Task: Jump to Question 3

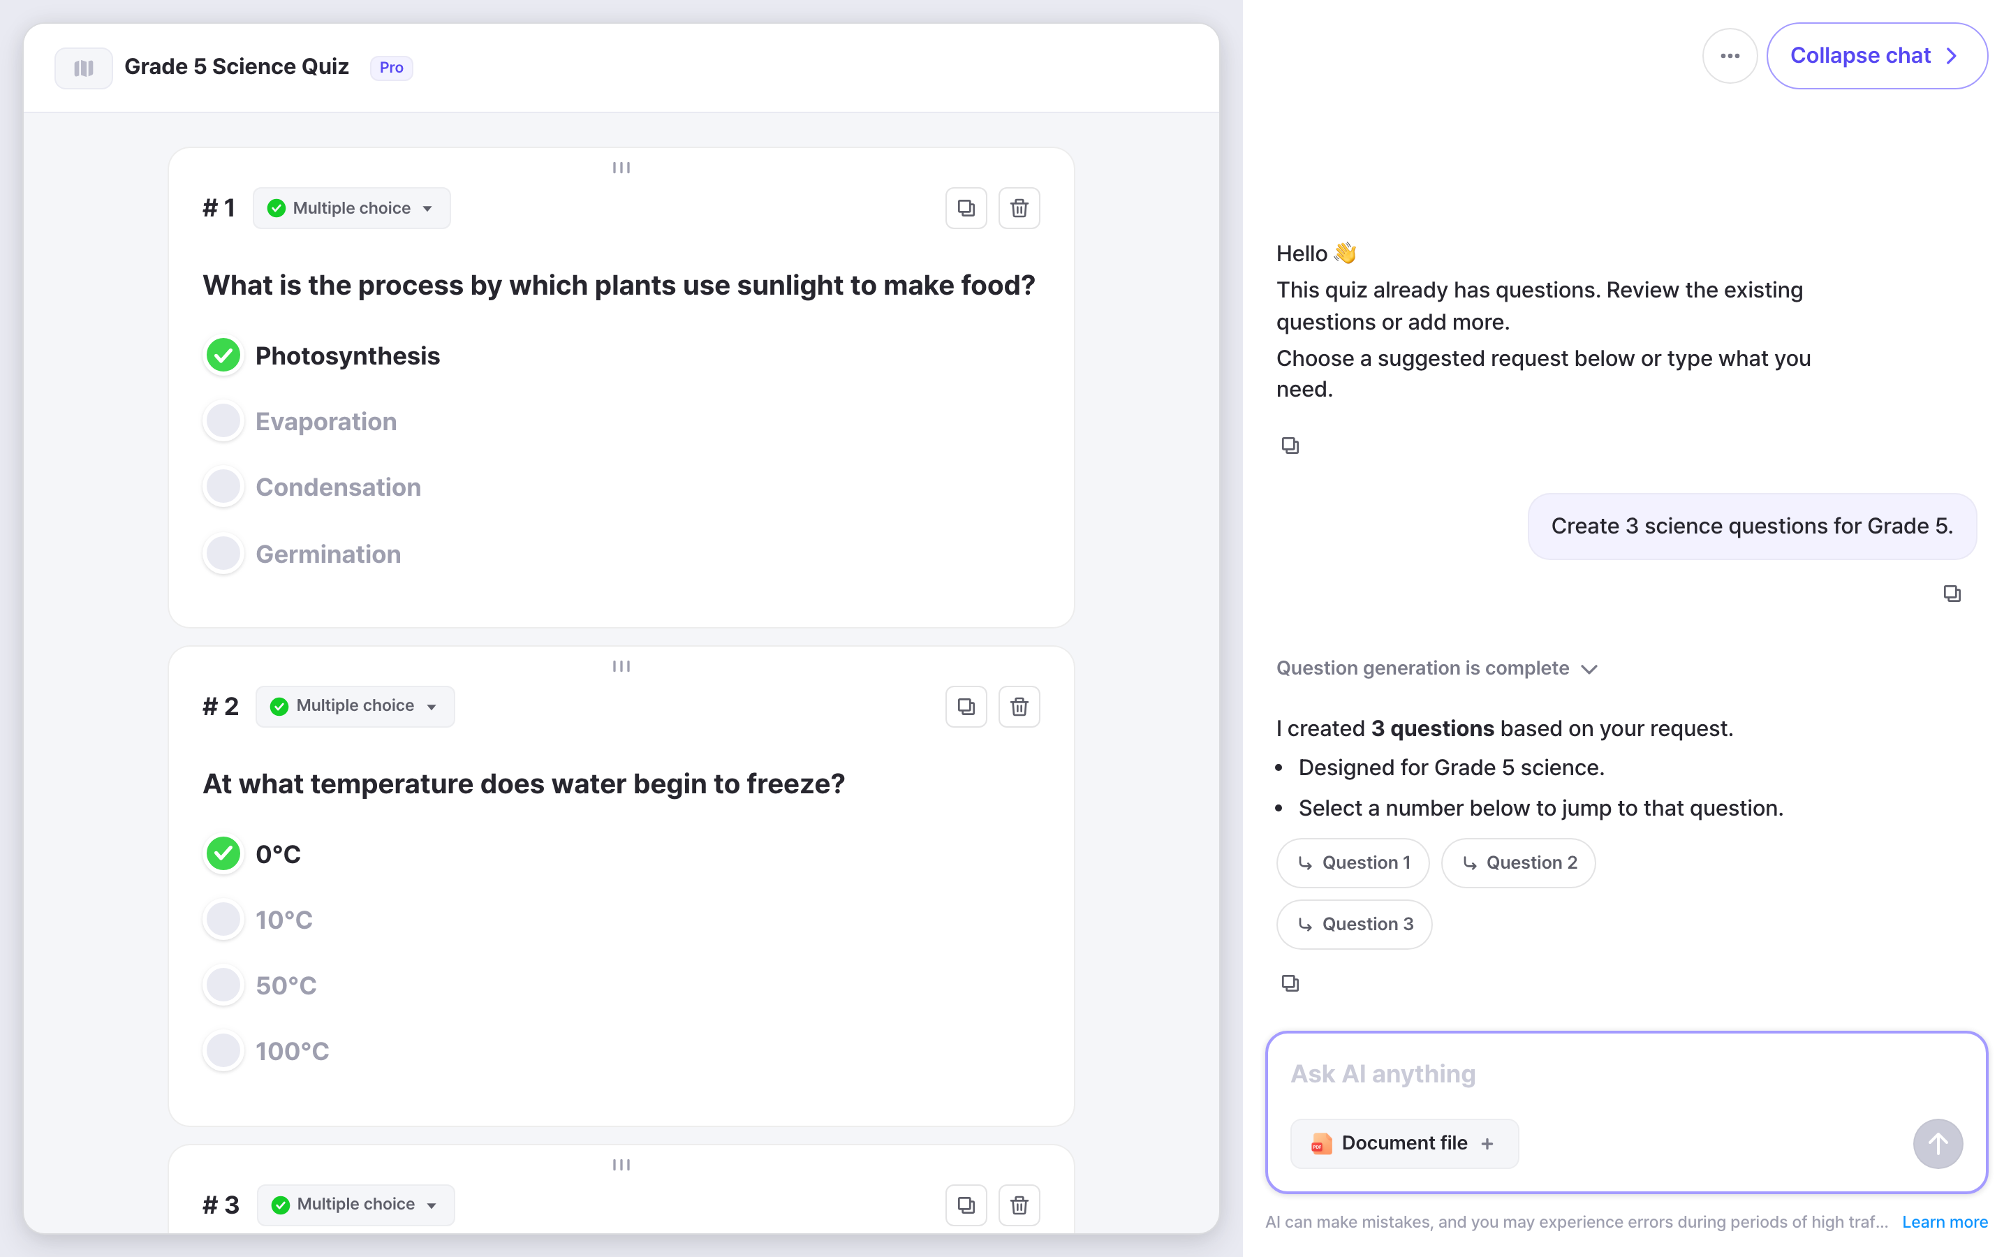Action: 1354,925
